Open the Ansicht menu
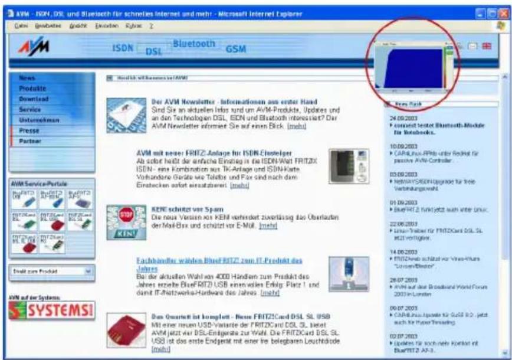Screen dimensions: 512x360 (x=78, y=26)
